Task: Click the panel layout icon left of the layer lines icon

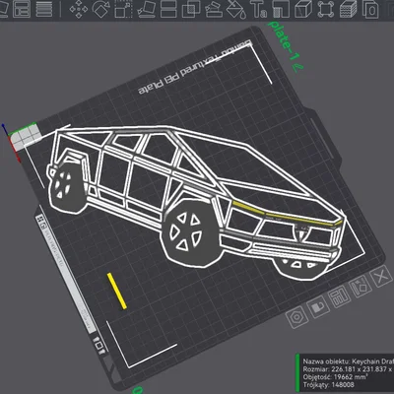Action: coord(22,9)
